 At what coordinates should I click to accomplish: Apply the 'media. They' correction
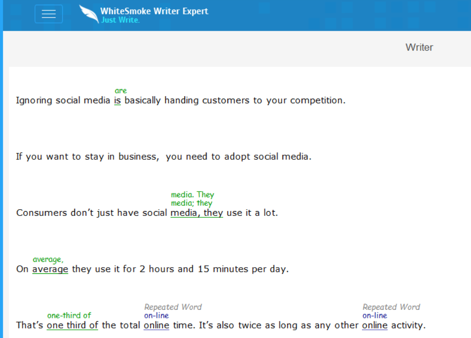coord(192,194)
